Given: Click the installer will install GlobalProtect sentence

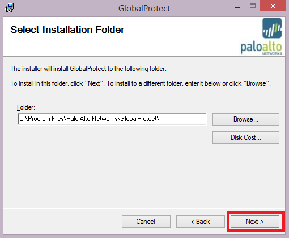Looking at the screenshot, I should [x=88, y=69].
